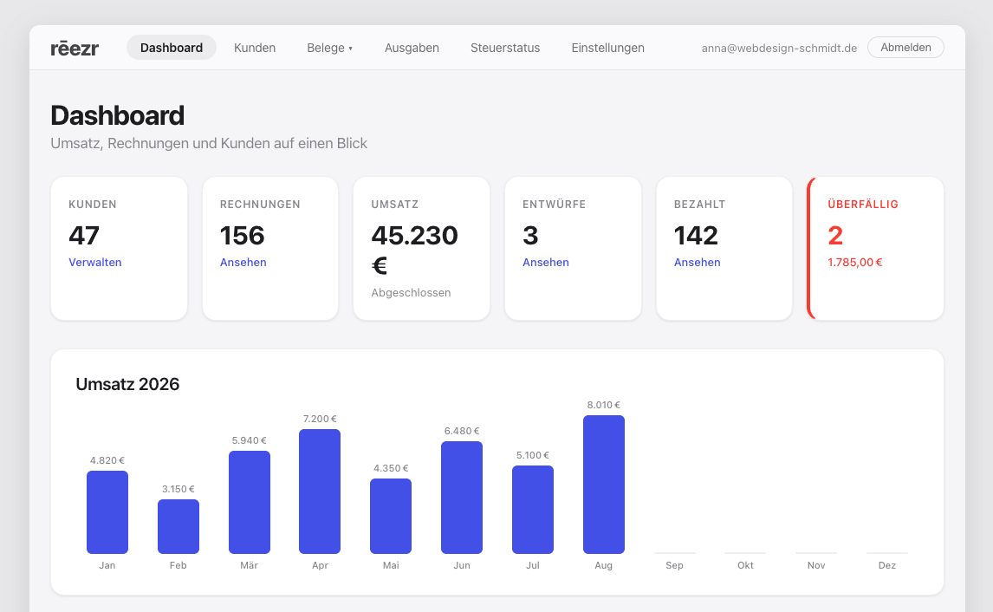Click the Rechnungen count 156
Screen dimensions: 993x612
[243, 236]
